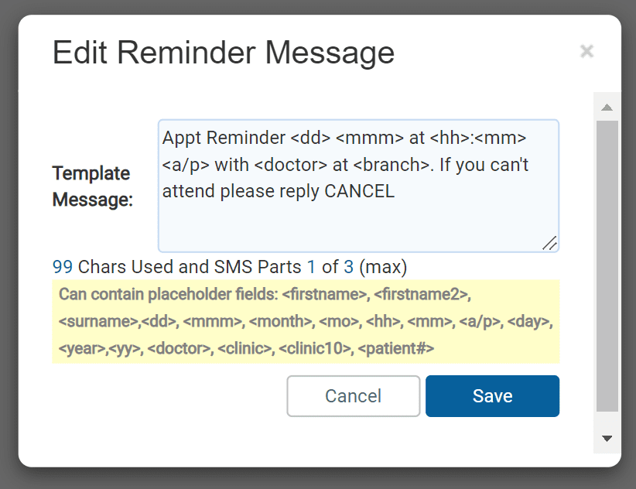This screenshot has width=636, height=489.
Task: Click the Template Message label
Action: point(93,186)
